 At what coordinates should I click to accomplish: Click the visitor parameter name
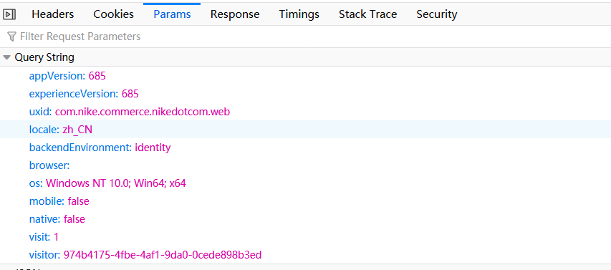(45, 255)
